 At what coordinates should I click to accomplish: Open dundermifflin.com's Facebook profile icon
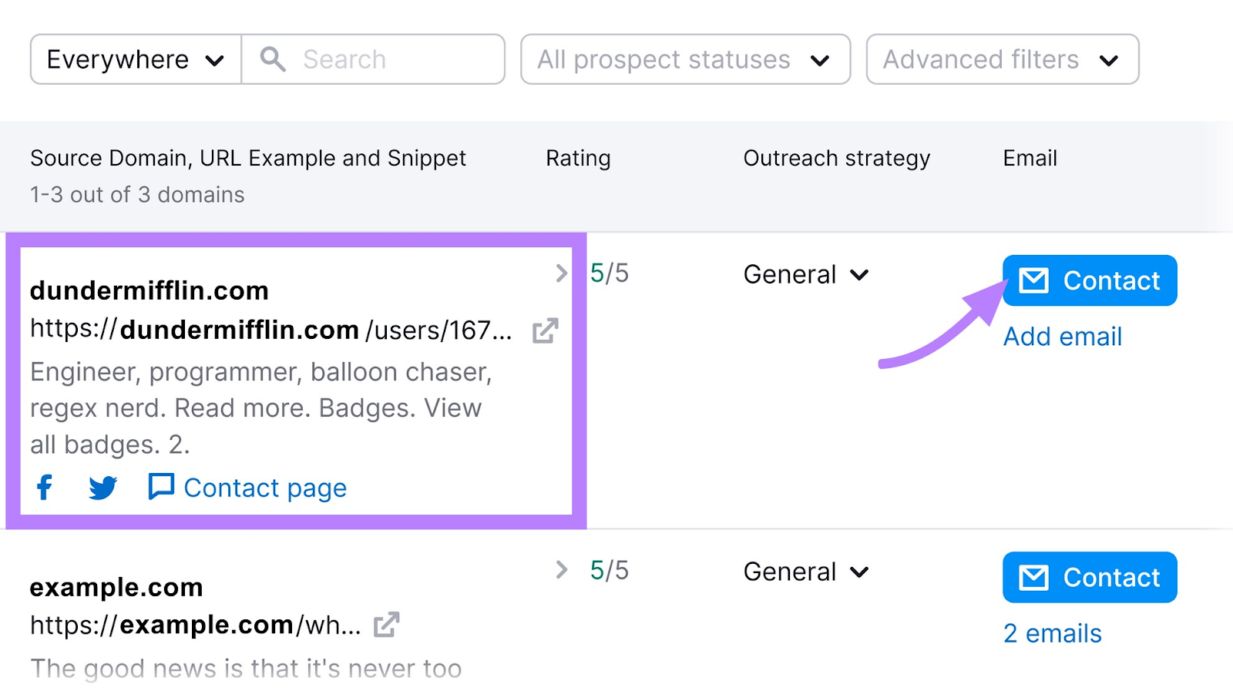[x=44, y=487]
